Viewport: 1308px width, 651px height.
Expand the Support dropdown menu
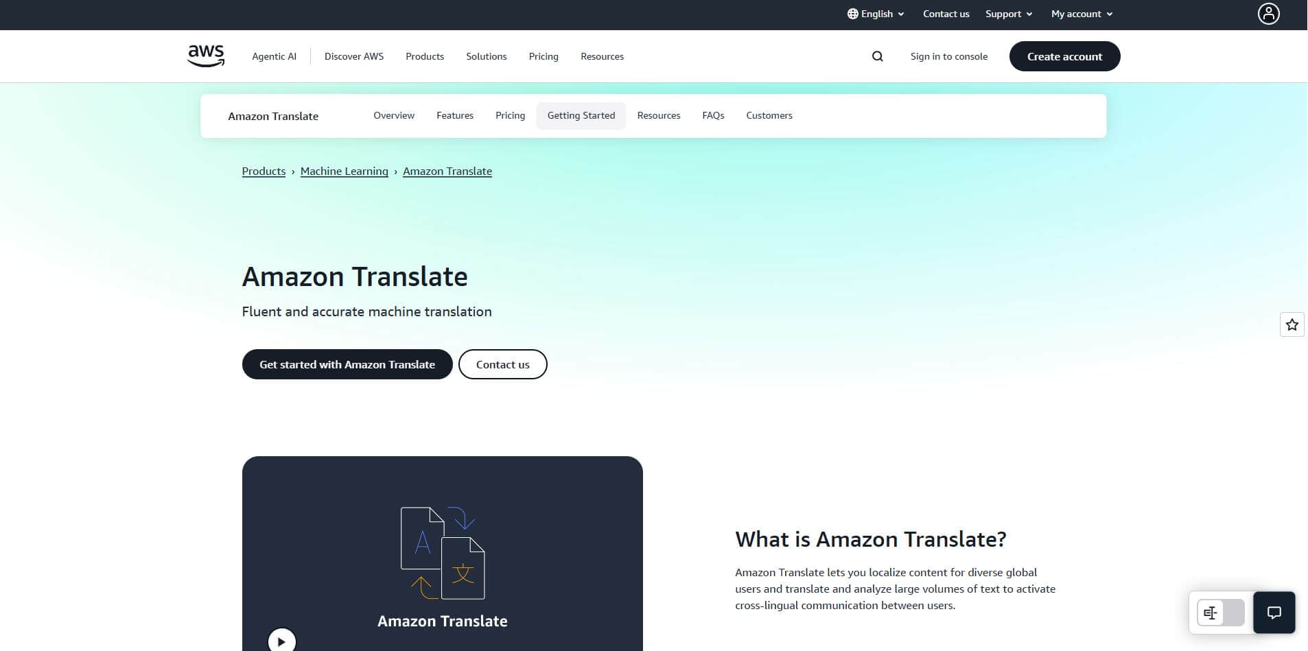1008,14
